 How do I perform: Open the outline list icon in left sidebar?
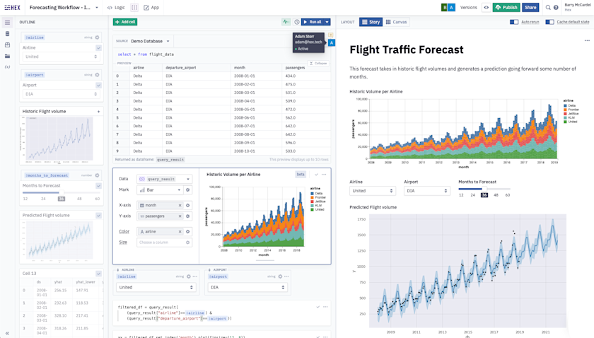(x=7, y=23)
